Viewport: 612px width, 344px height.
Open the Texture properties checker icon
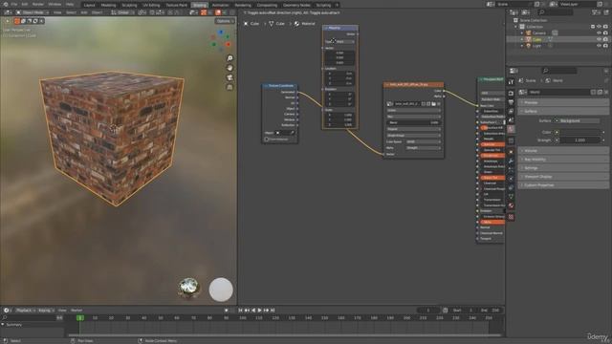(511, 217)
